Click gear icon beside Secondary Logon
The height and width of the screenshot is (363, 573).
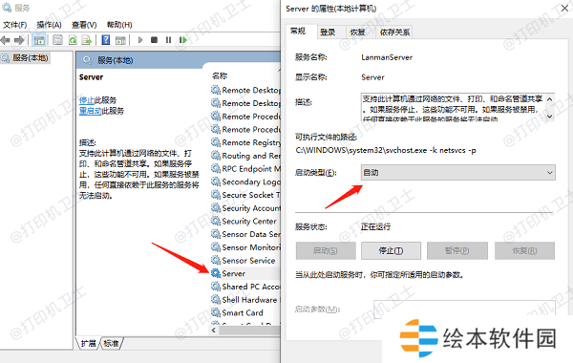[x=216, y=181]
